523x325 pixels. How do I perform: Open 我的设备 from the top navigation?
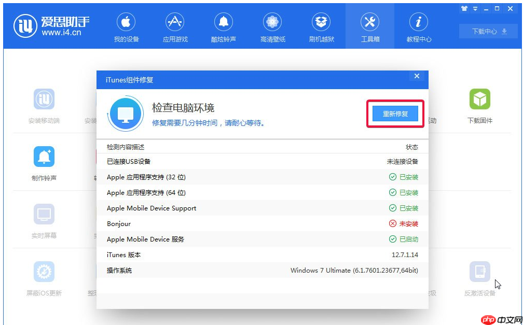point(125,26)
